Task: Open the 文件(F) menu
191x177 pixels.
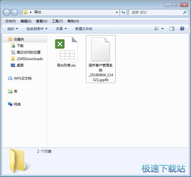Action: pyautogui.click(x=10, y=21)
